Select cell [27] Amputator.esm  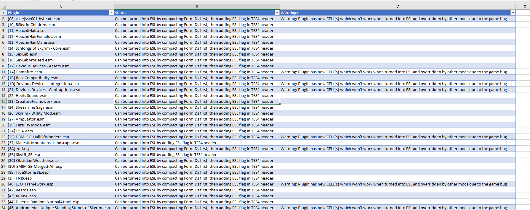(60, 119)
